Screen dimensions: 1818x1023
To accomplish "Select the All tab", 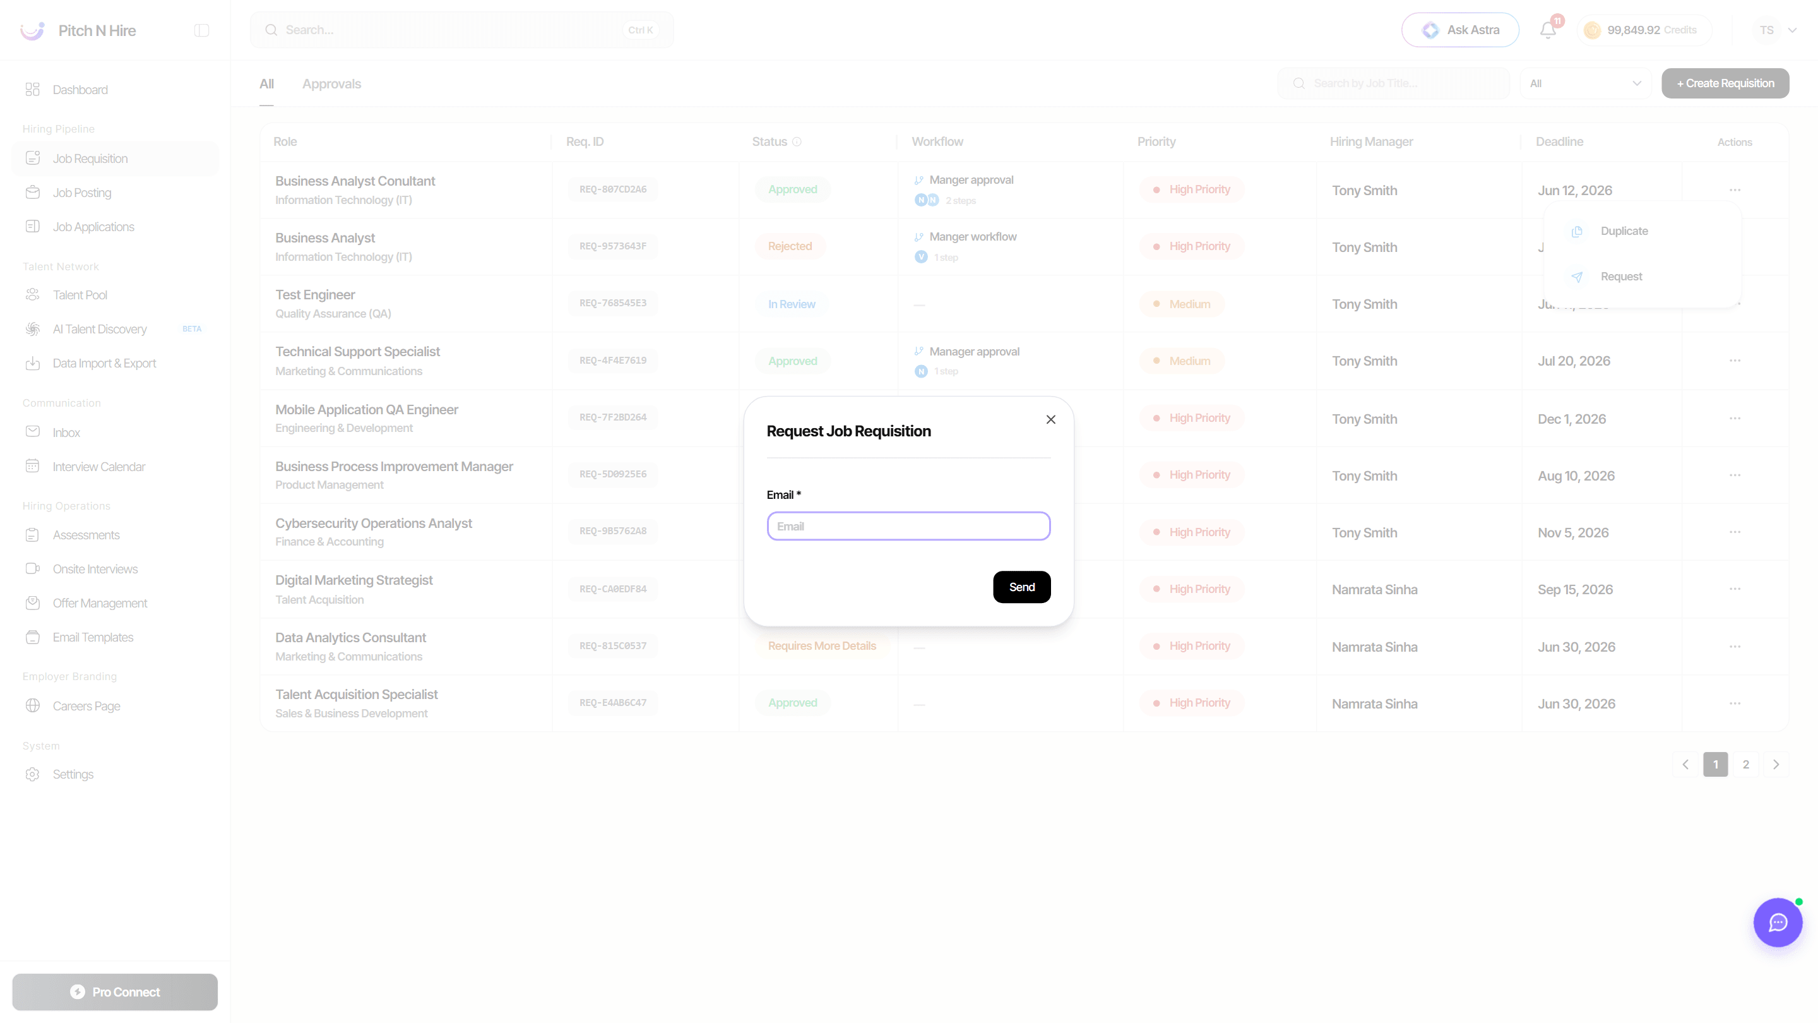I will [x=267, y=83].
